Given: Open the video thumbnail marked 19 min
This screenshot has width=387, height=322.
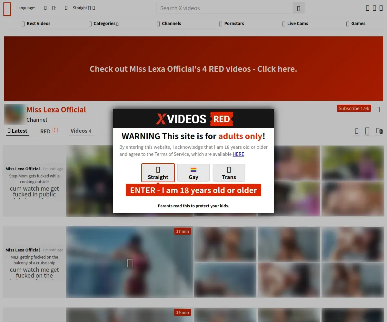Looking at the screenshot, I should [130, 315].
